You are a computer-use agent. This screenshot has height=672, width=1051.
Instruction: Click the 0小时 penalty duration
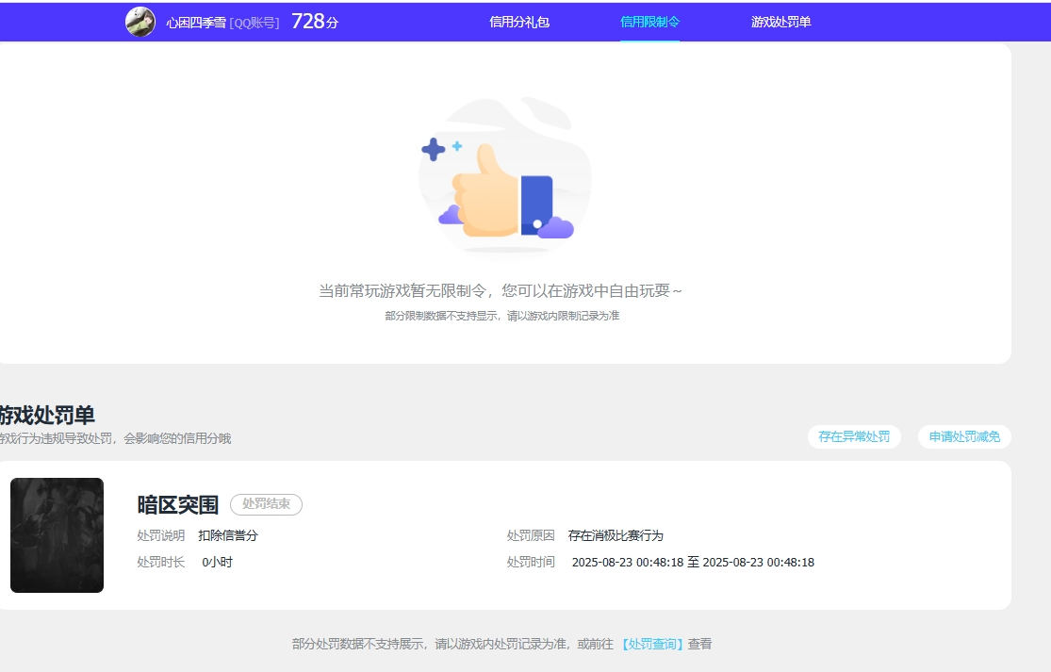point(217,562)
